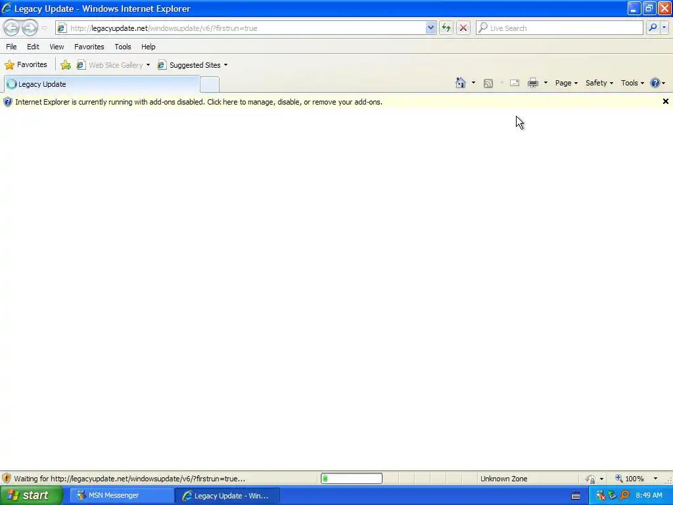
Task: Print the page with the printer icon
Action: point(533,83)
